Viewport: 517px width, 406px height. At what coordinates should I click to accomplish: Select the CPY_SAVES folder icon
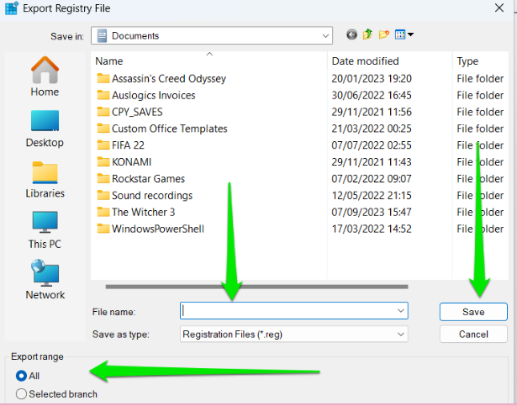103,112
